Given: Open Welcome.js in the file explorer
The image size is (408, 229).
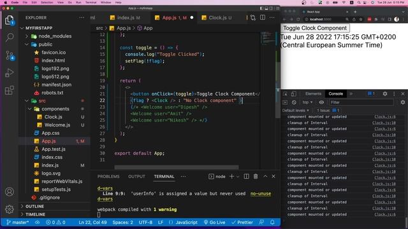Looking at the screenshot, I should coord(57,125).
